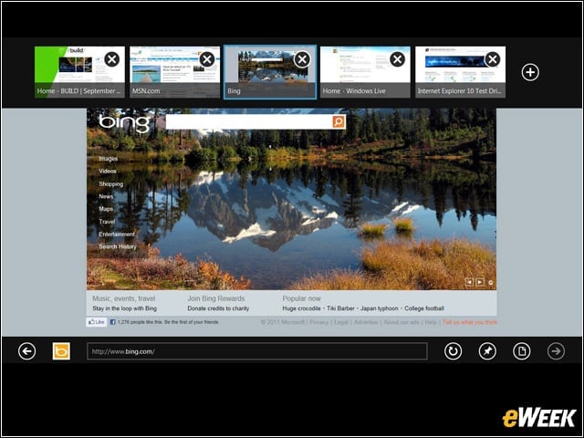
Task: Switch to Home - Windows Live tab
Action: coord(365,72)
